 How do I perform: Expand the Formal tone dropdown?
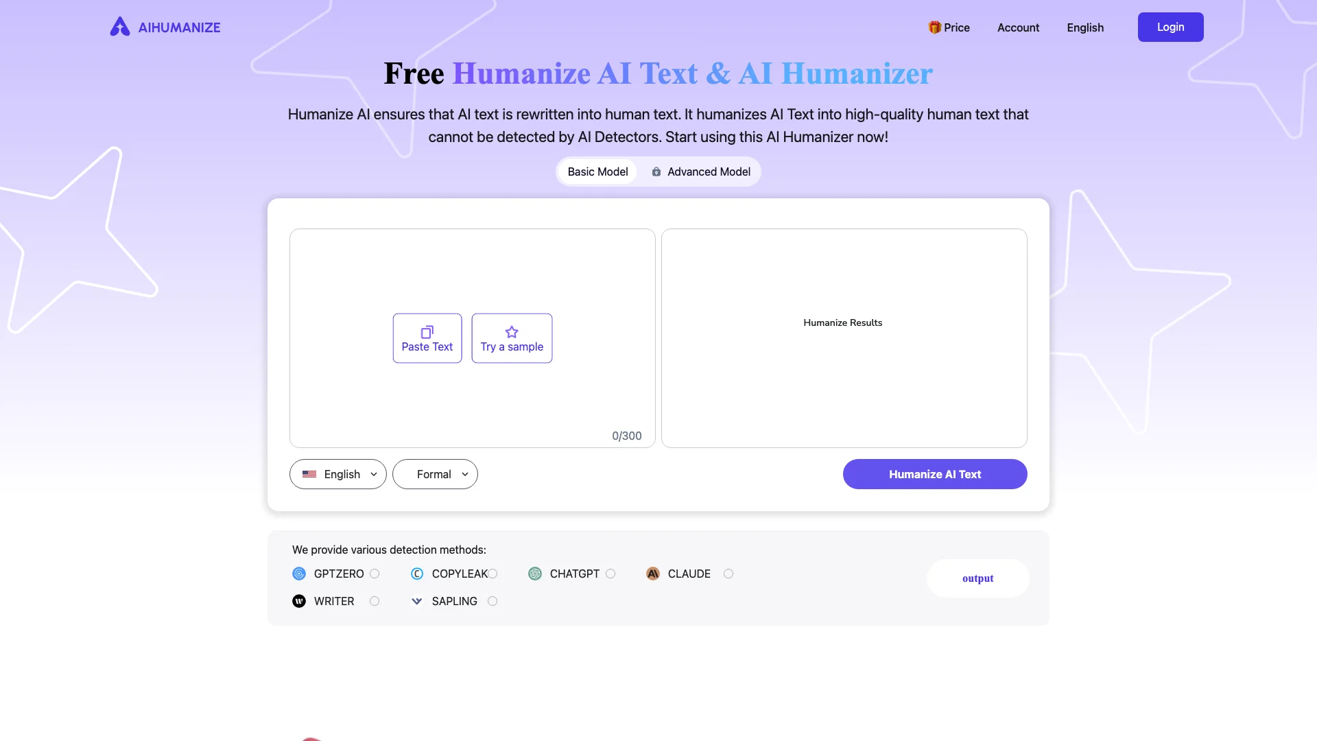[x=435, y=473]
